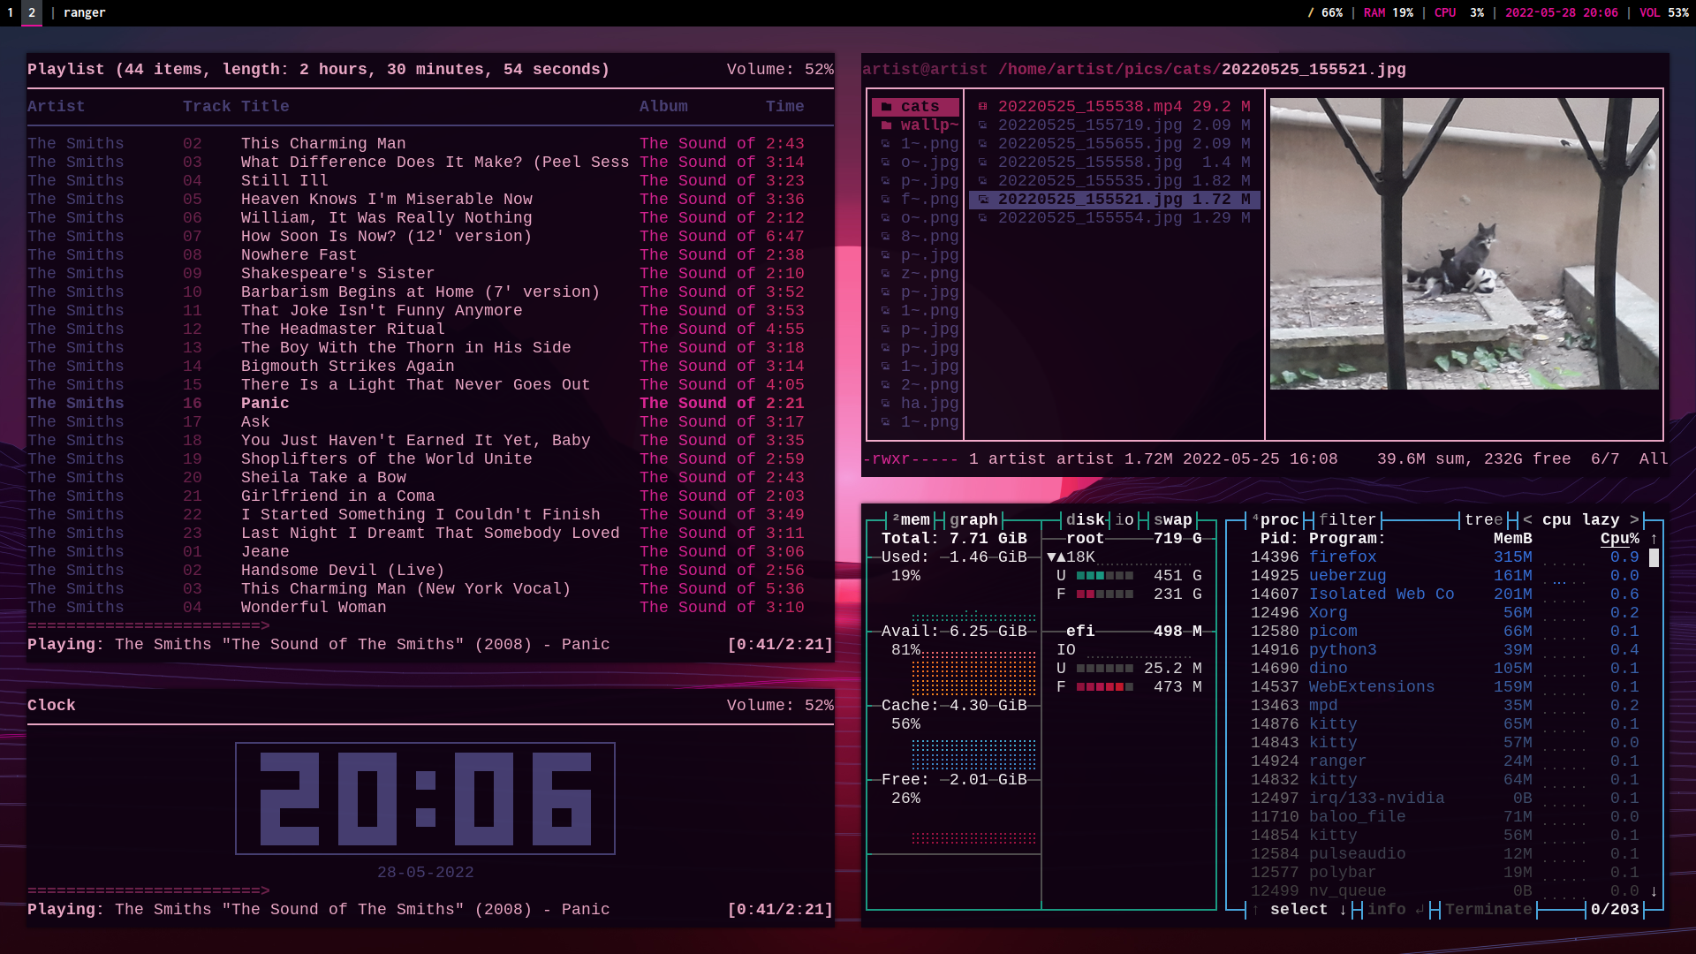This screenshot has height=954, width=1696.
Task: Select the firefox process row in btop
Action: pos(1445,557)
